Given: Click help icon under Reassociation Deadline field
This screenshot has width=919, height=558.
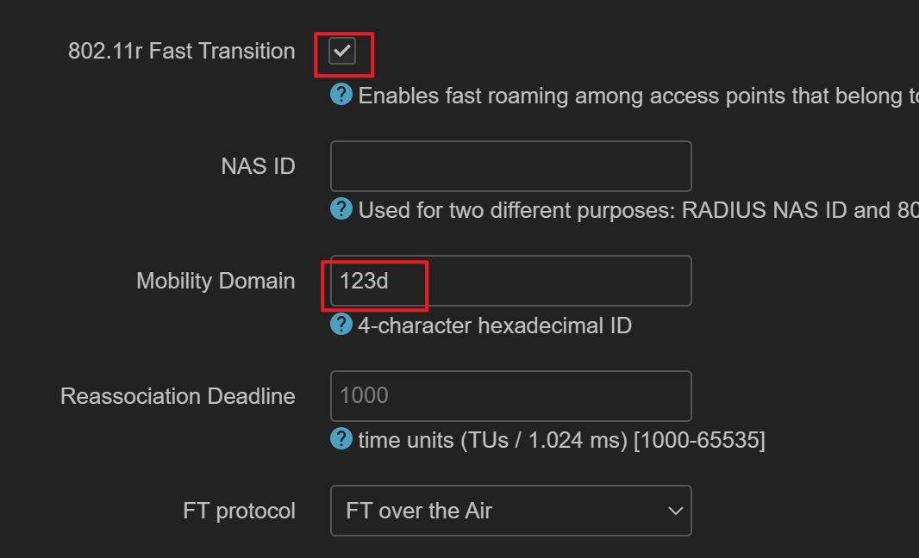Looking at the screenshot, I should point(341,439).
